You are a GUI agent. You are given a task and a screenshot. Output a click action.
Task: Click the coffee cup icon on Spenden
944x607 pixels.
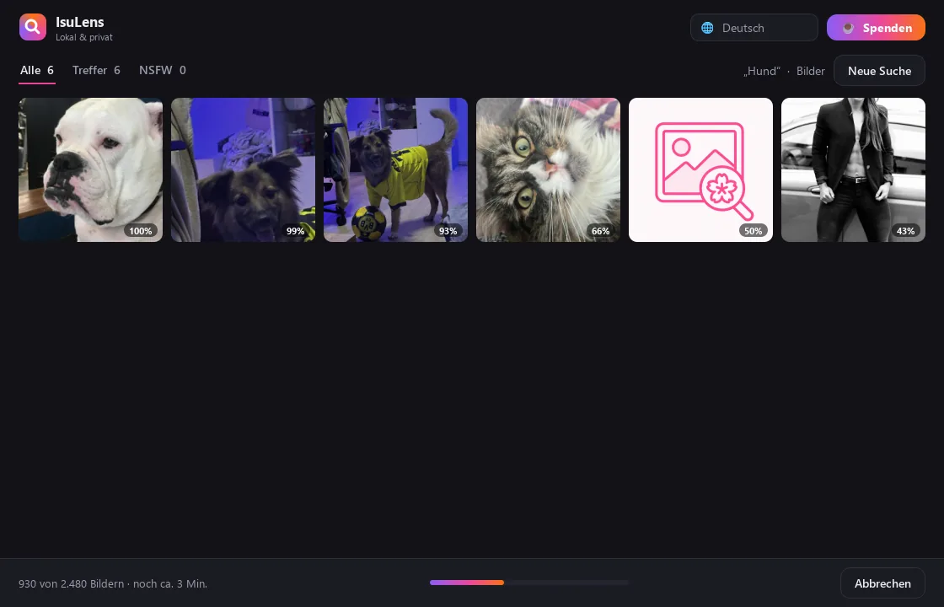click(848, 28)
